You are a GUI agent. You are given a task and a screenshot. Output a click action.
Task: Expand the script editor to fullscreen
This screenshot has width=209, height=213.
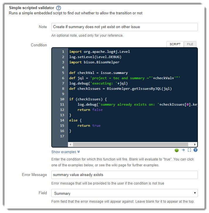pos(189,150)
